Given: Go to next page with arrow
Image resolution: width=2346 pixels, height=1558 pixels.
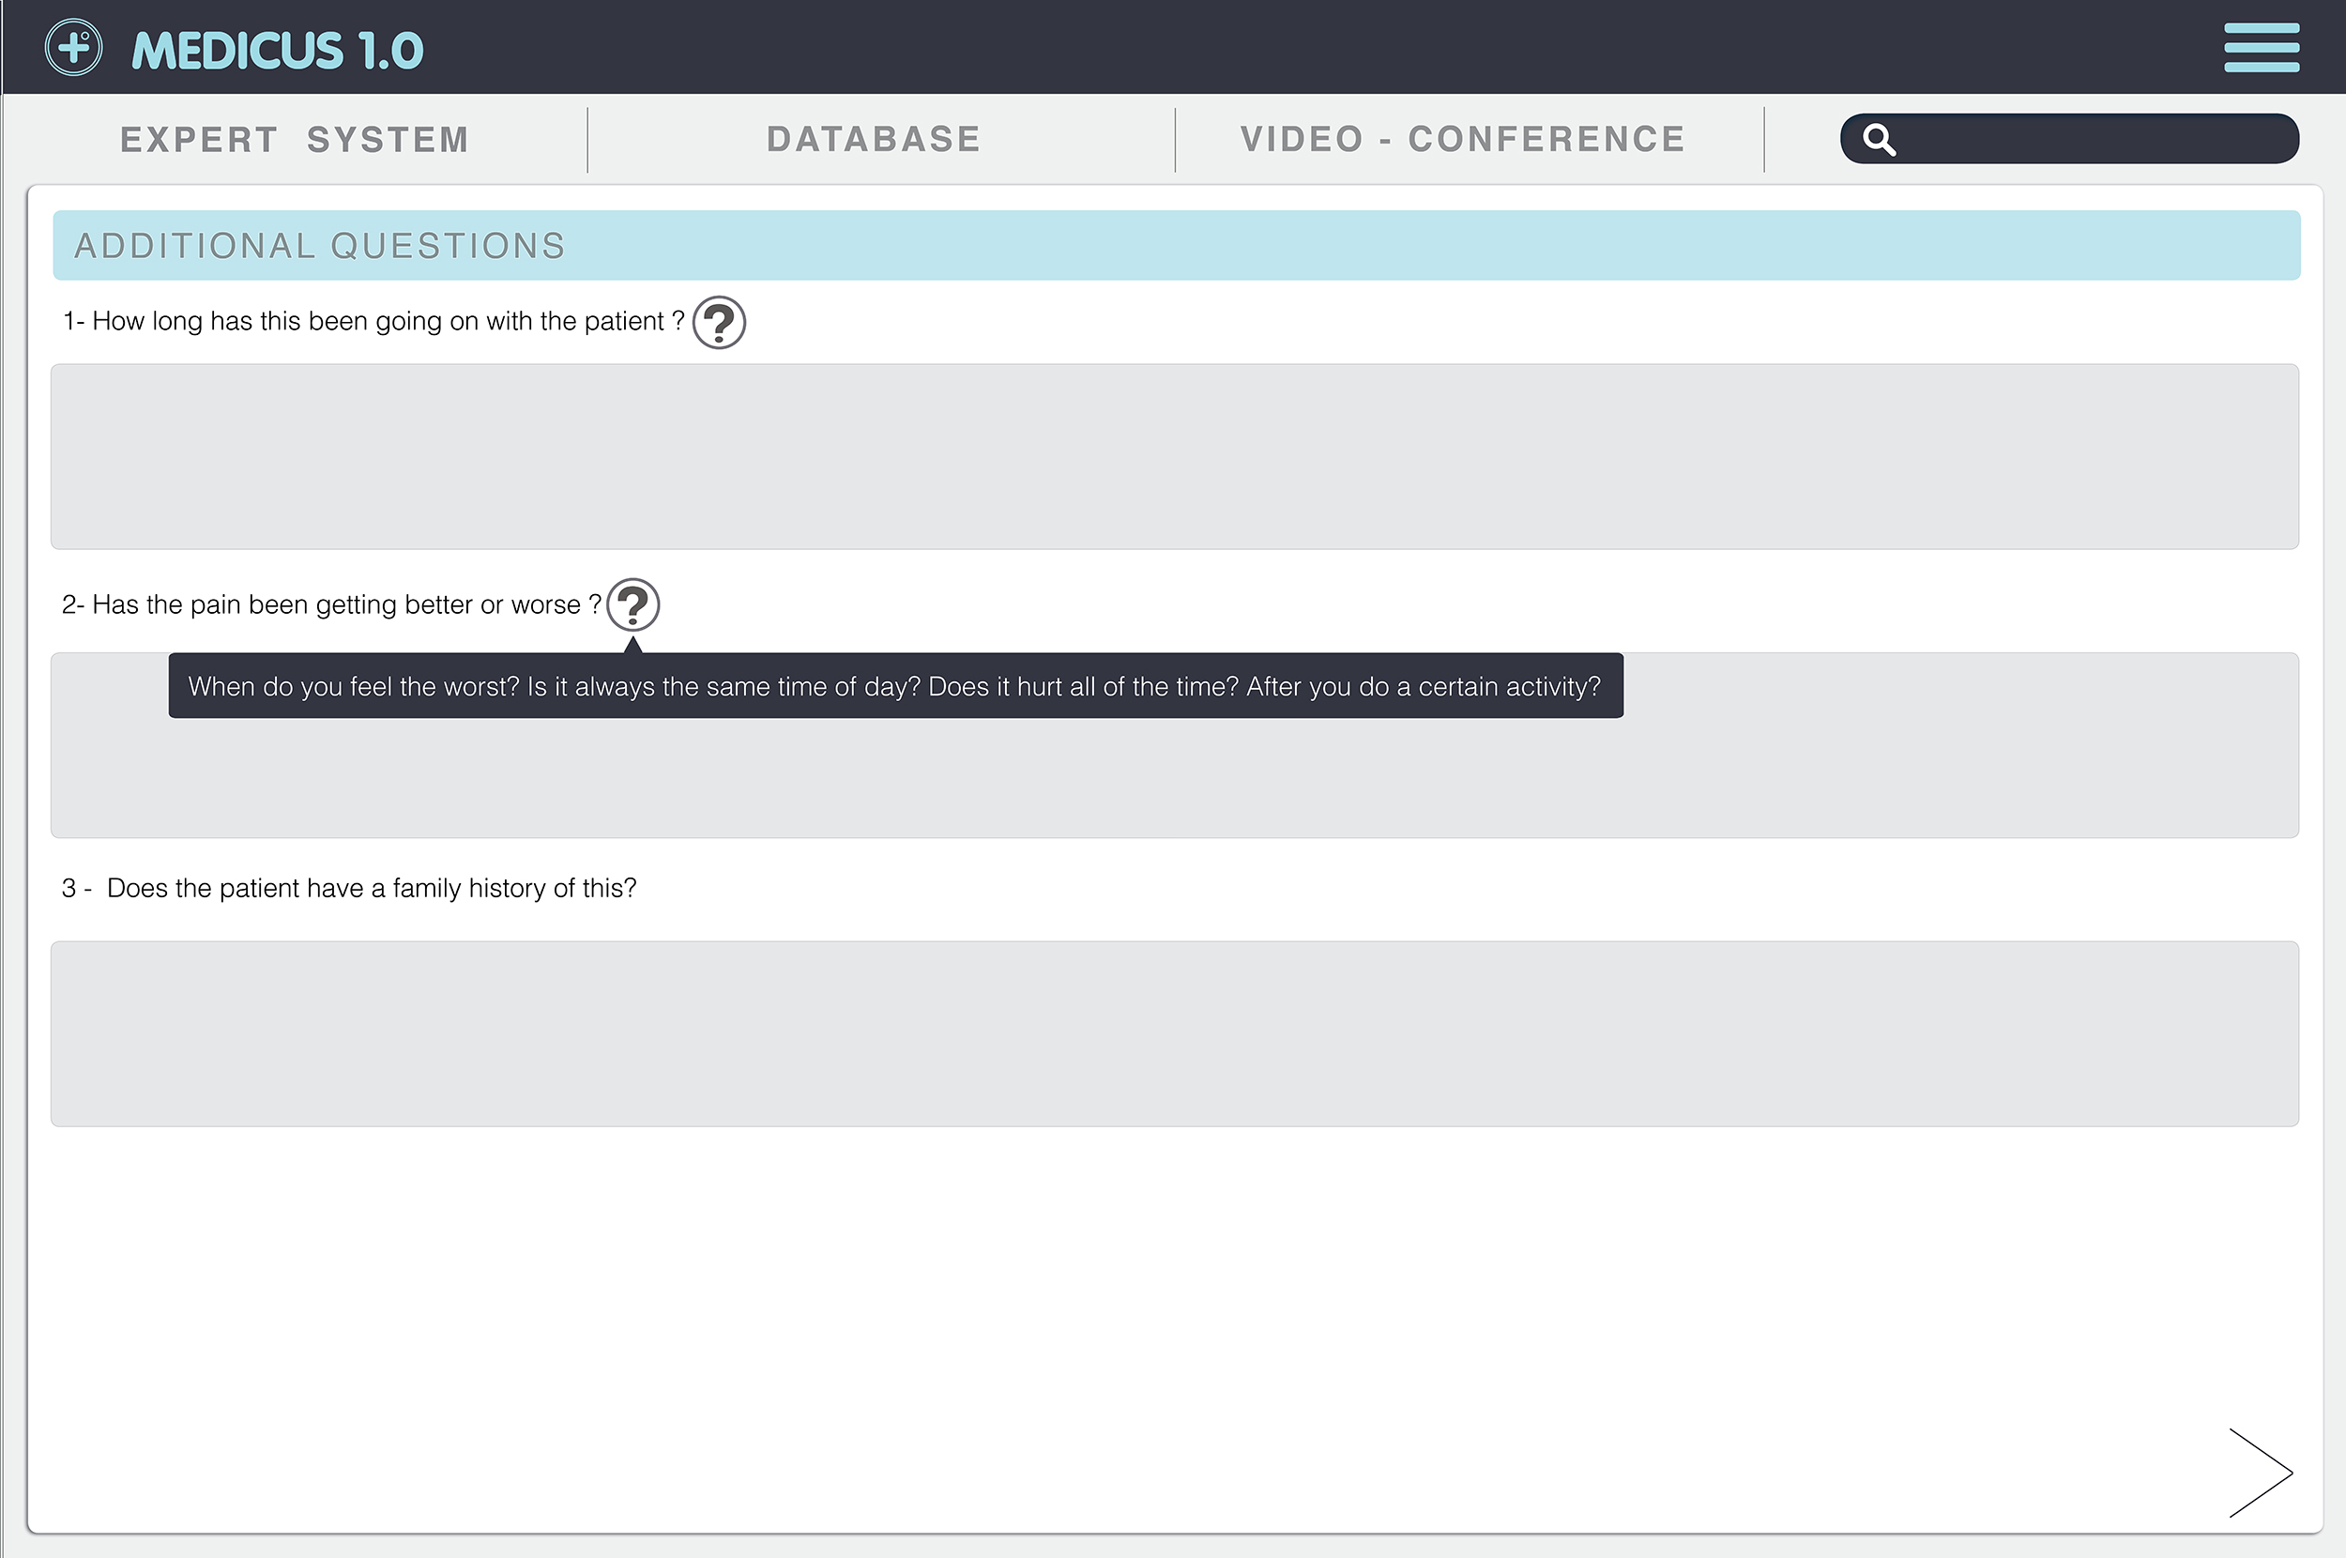Looking at the screenshot, I should 2261,1473.
